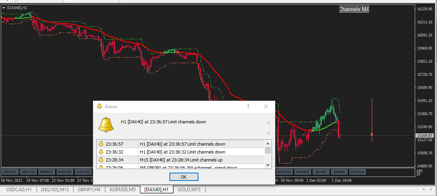Click the bell icon beside 23:36:57
The width and height of the screenshot is (437, 196).
[101, 144]
